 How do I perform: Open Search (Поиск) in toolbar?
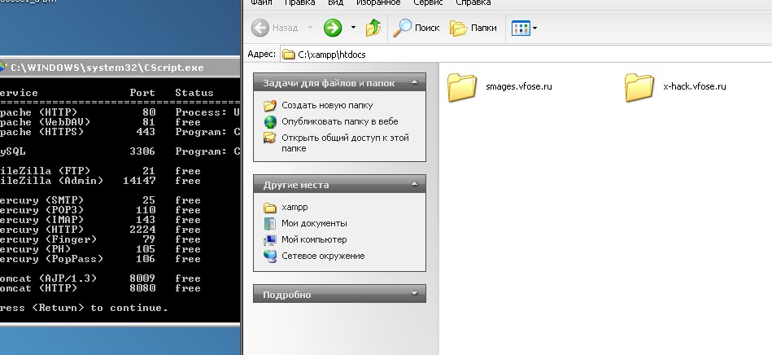[x=417, y=28]
